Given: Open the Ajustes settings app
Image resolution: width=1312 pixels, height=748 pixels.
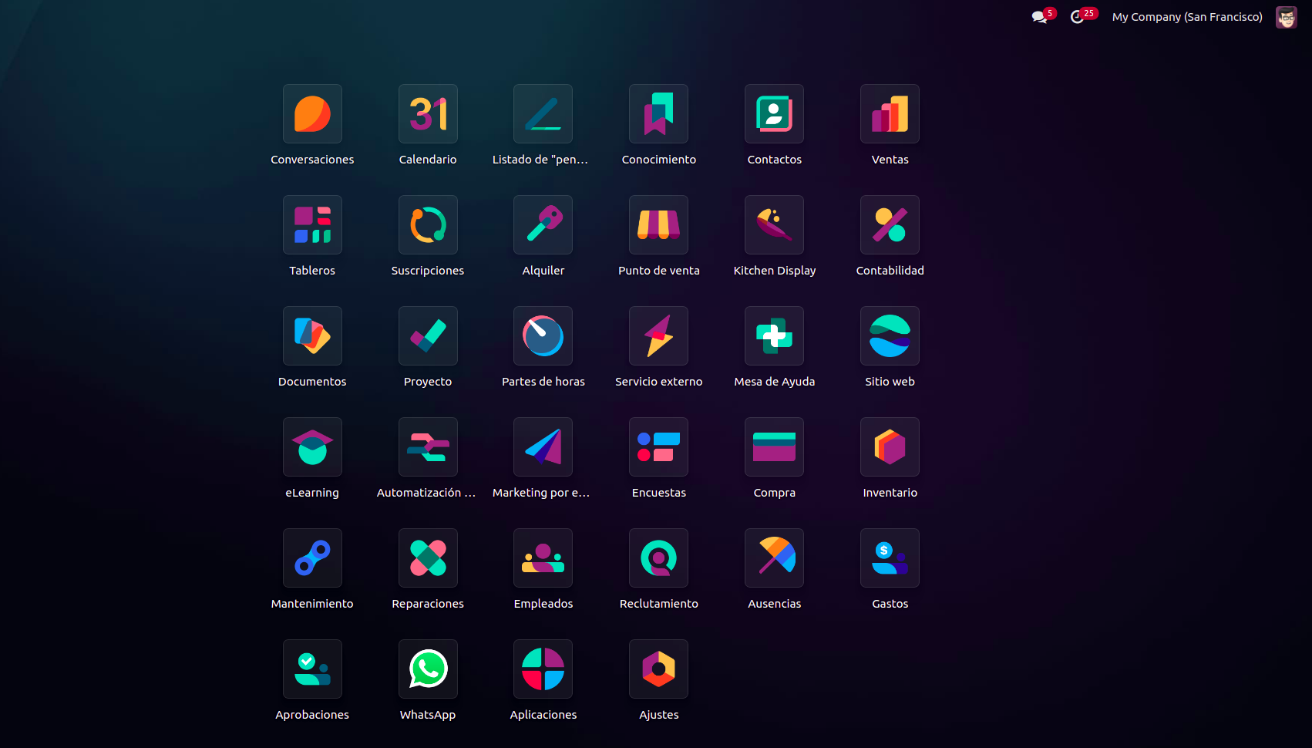Looking at the screenshot, I should (x=658, y=669).
